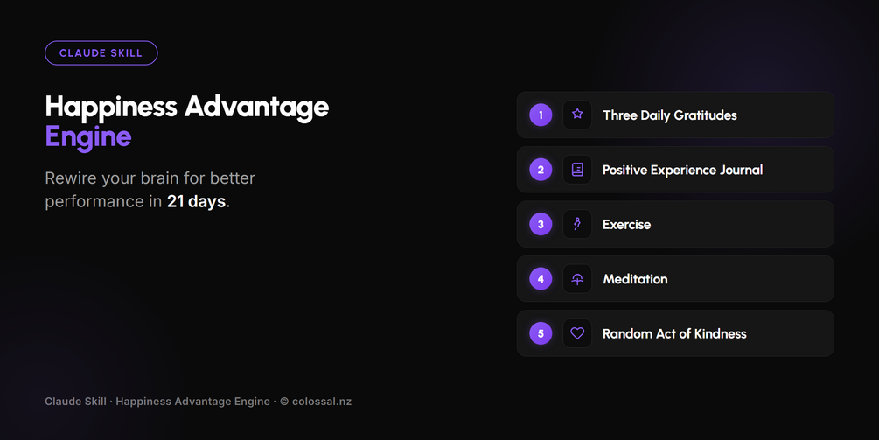
Task: Open the Three Daily Gratitudes item
Action: point(675,115)
